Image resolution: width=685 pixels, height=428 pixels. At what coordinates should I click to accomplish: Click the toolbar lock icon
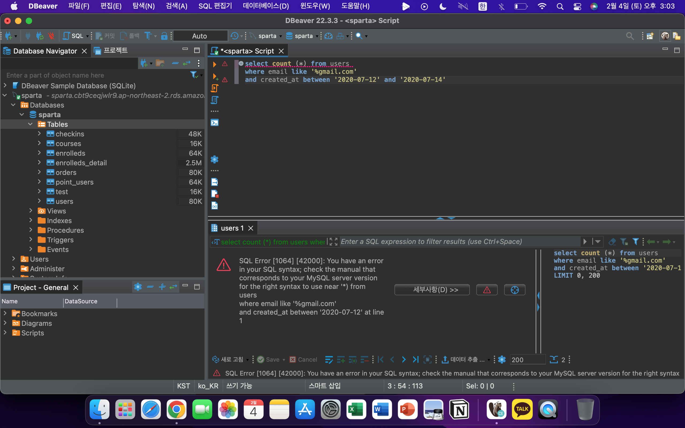point(164,36)
